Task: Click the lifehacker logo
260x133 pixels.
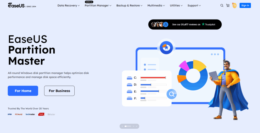Action: tap(51, 114)
